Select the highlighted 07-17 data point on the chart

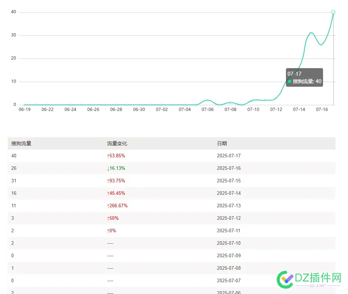[x=333, y=12]
